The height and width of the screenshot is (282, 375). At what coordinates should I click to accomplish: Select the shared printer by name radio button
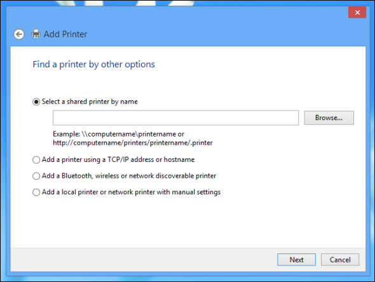coord(36,102)
